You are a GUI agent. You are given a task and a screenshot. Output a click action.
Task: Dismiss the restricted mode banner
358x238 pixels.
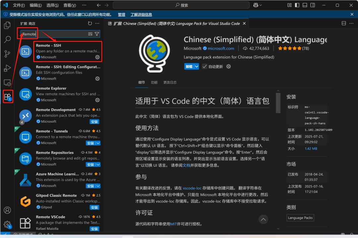tap(352, 14)
